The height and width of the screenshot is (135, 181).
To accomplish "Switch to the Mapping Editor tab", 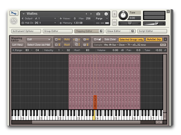I will click(86, 31).
